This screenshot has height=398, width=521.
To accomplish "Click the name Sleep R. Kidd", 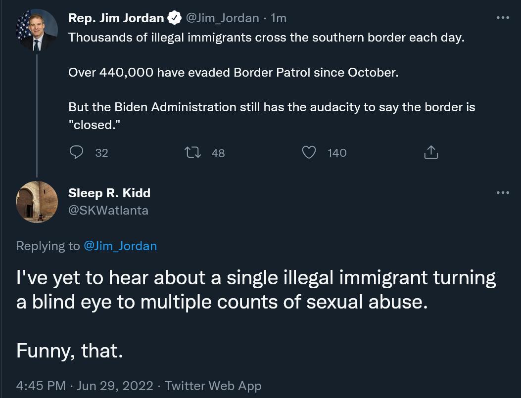I will 108,193.
